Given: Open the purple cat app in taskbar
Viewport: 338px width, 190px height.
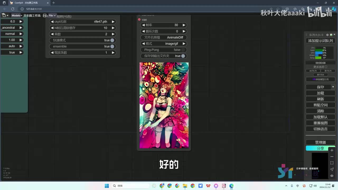Looking at the screenshot, I should pos(216,186).
